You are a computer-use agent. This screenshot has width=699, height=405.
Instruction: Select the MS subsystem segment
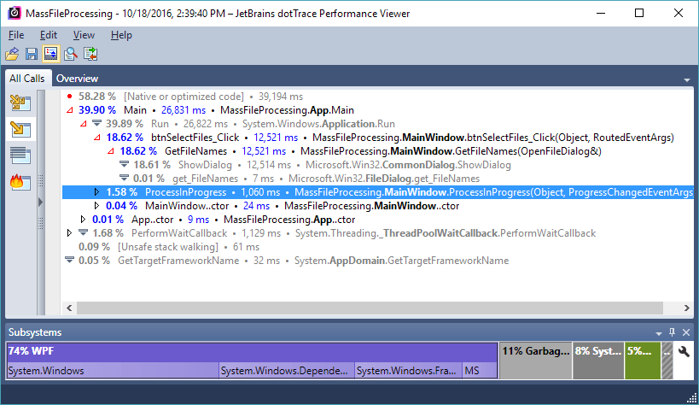click(480, 371)
